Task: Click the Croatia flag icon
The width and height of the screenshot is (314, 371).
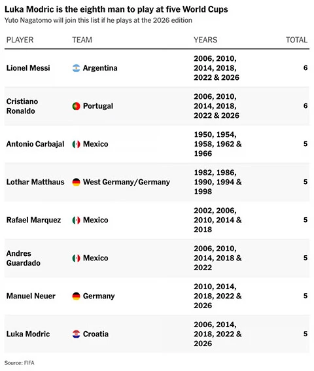Action: tap(76, 334)
